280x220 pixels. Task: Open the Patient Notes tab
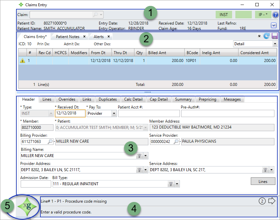tap(67, 37)
